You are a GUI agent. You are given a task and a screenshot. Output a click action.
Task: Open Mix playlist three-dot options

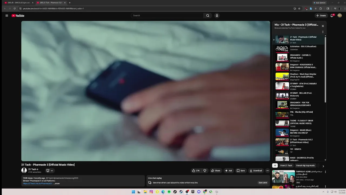(323, 32)
